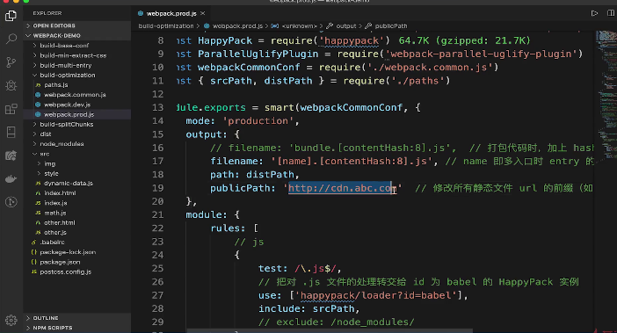Expand the node_modules folder
This screenshot has height=333, width=617.
click(x=62, y=144)
